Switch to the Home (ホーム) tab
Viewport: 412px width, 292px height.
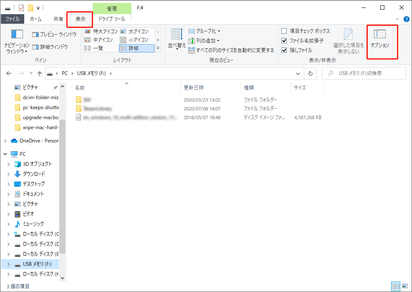pos(36,19)
